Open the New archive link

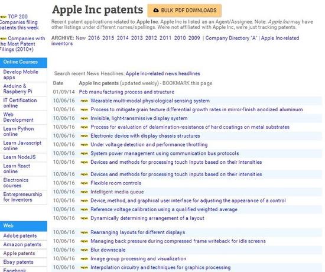80,38
